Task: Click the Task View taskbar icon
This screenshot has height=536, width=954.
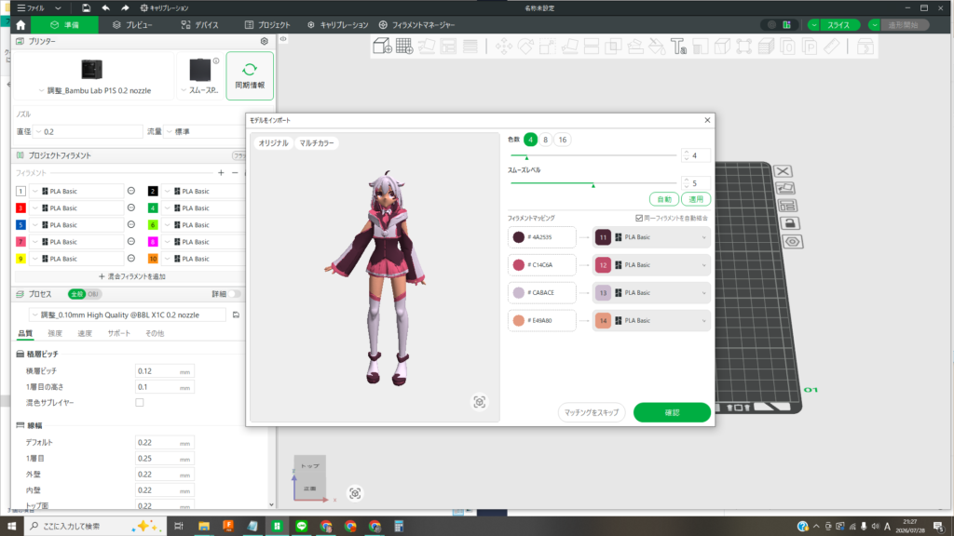Action: click(x=178, y=527)
